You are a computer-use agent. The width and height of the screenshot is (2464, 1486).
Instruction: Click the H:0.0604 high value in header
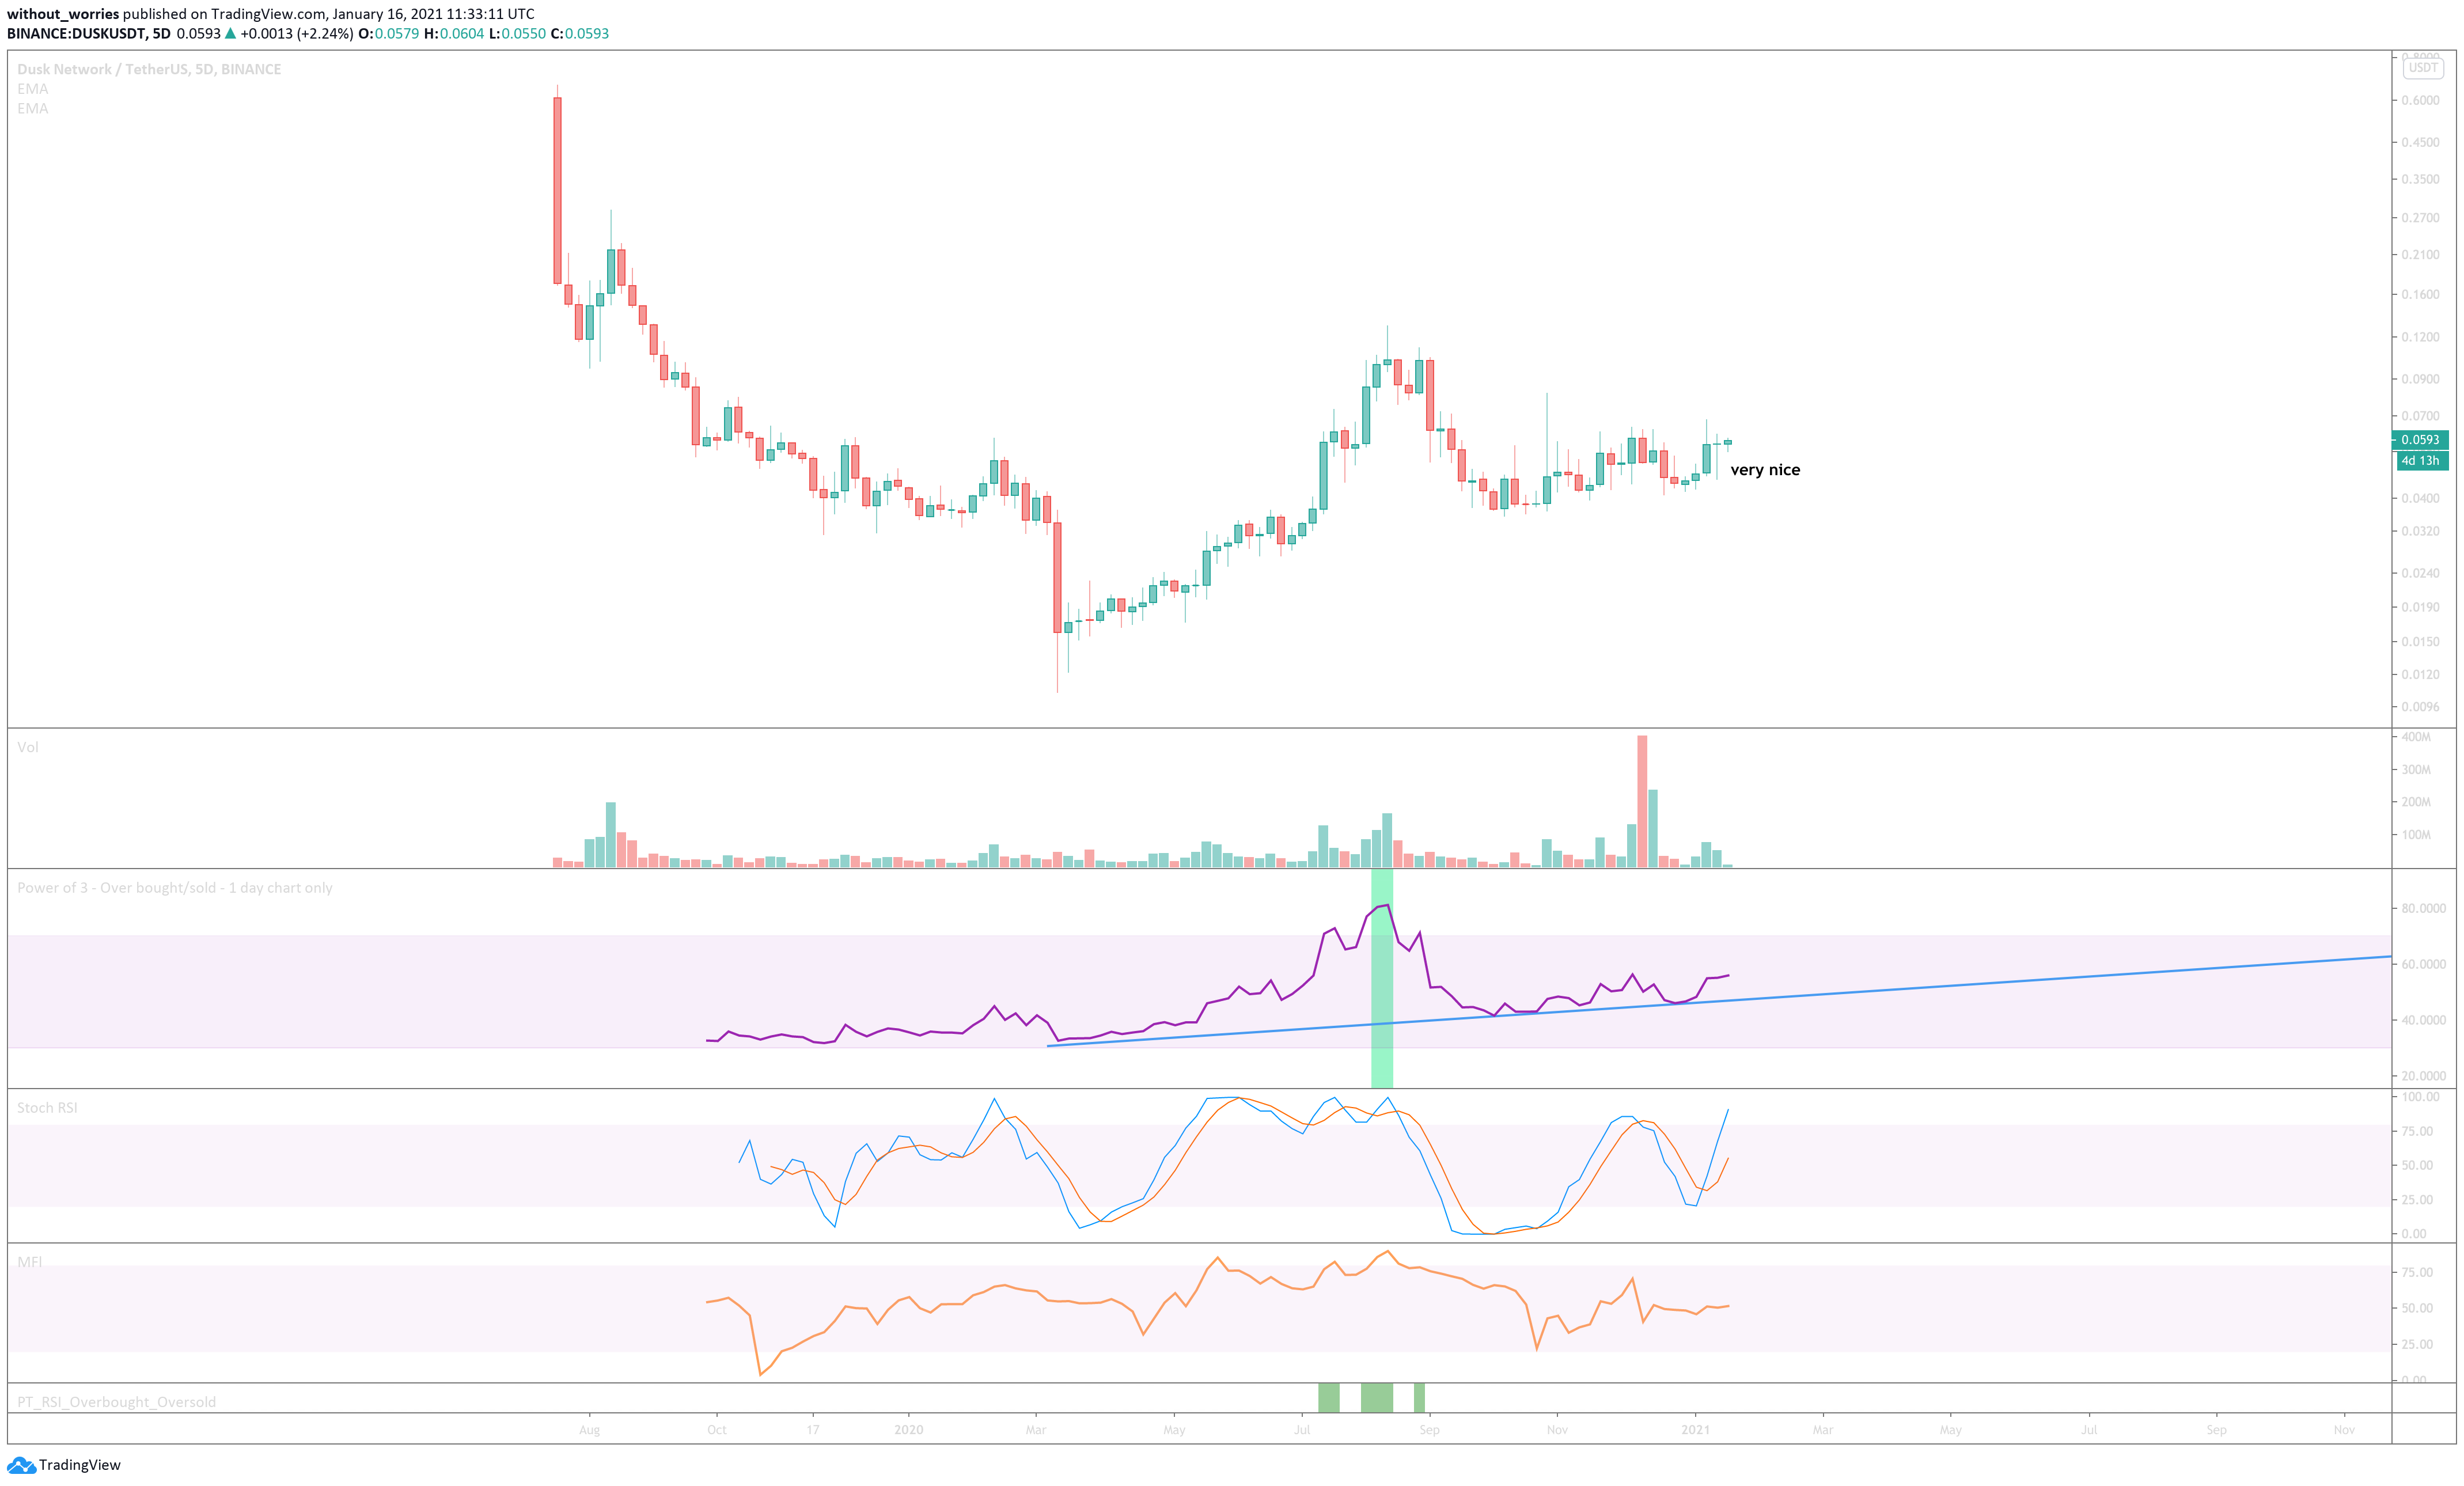click(x=454, y=34)
